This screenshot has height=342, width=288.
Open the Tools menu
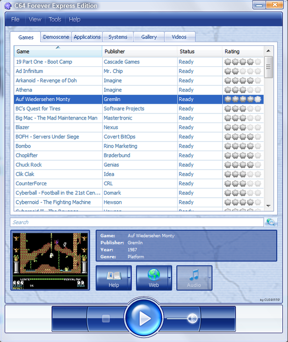coord(55,19)
